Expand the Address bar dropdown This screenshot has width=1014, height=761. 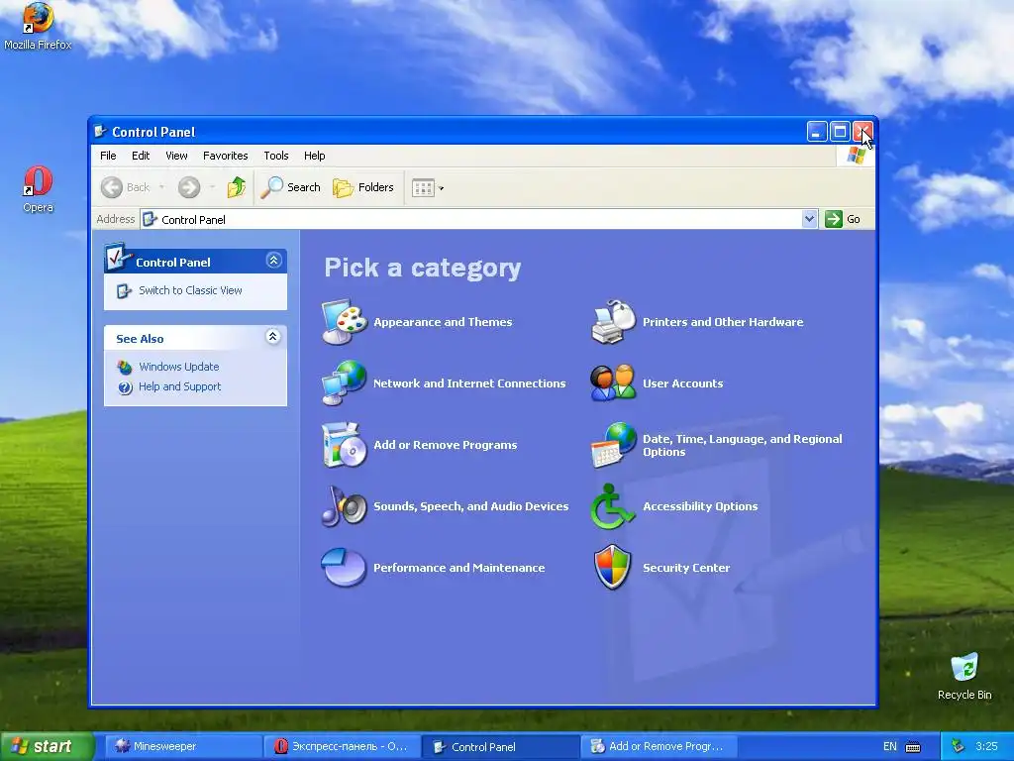tap(809, 219)
